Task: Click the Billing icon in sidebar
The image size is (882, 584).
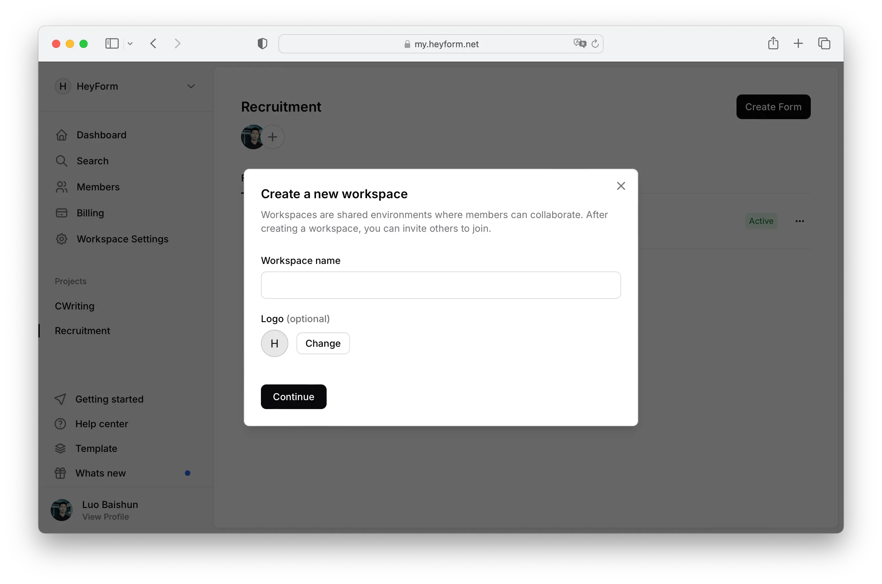Action: pyautogui.click(x=62, y=213)
